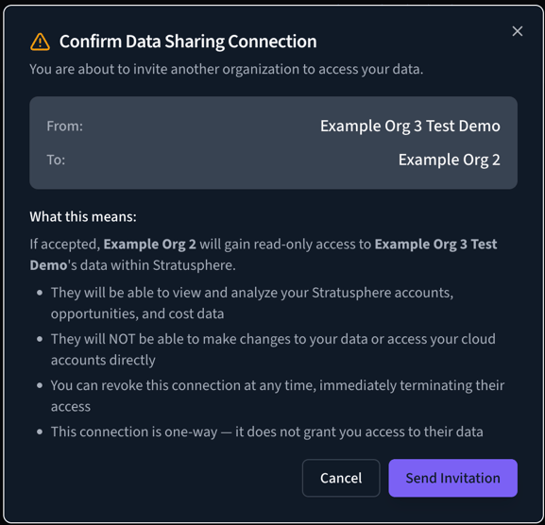Select the 'From:' label in the summary box
The image size is (545, 525).
click(x=65, y=126)
